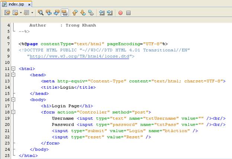Click the reset input line text
Image resolution: width=232 pixels, height=159 pixels.
(101, 137)
